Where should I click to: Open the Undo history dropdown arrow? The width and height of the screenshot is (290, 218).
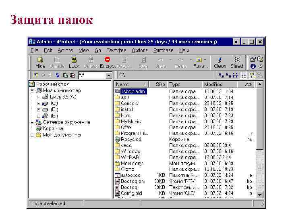170,60
